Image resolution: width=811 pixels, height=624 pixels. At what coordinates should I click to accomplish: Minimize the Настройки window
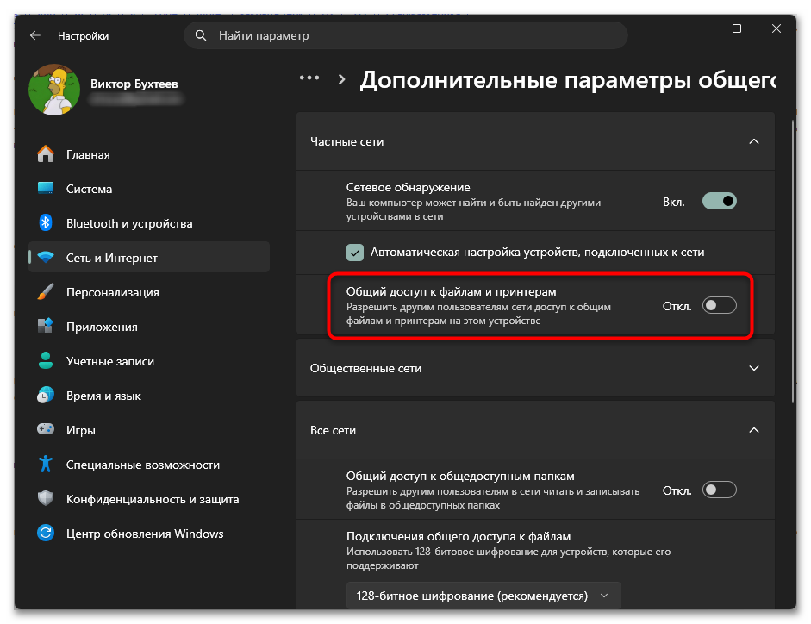(697, 28)
